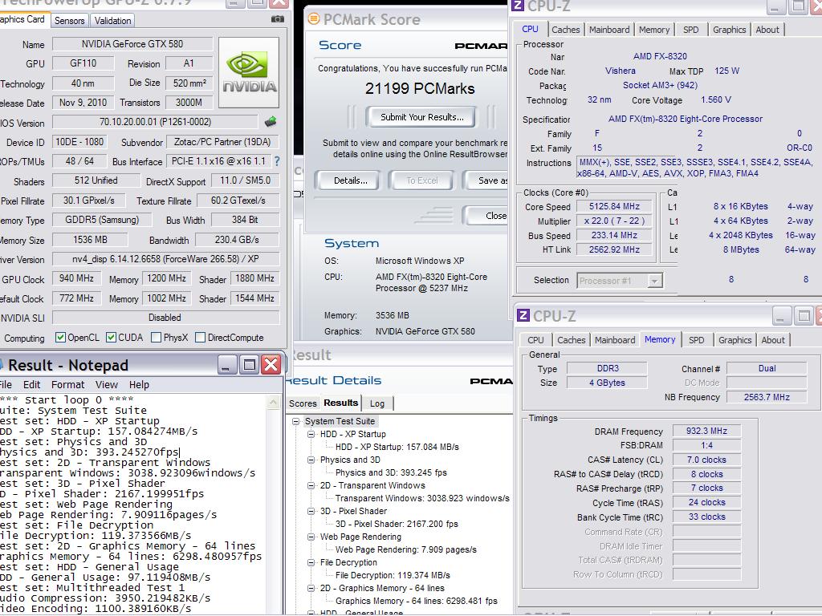The height and width of the screenshot is (616, 822).
Task: Click the NVIDIA logo in GPU-Z
Action: tap(249, 72)
